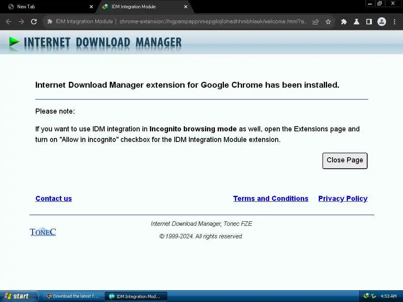Screen dimensions: 403x302
Task: Close the New Tab tab
Action: pos(91,7)
